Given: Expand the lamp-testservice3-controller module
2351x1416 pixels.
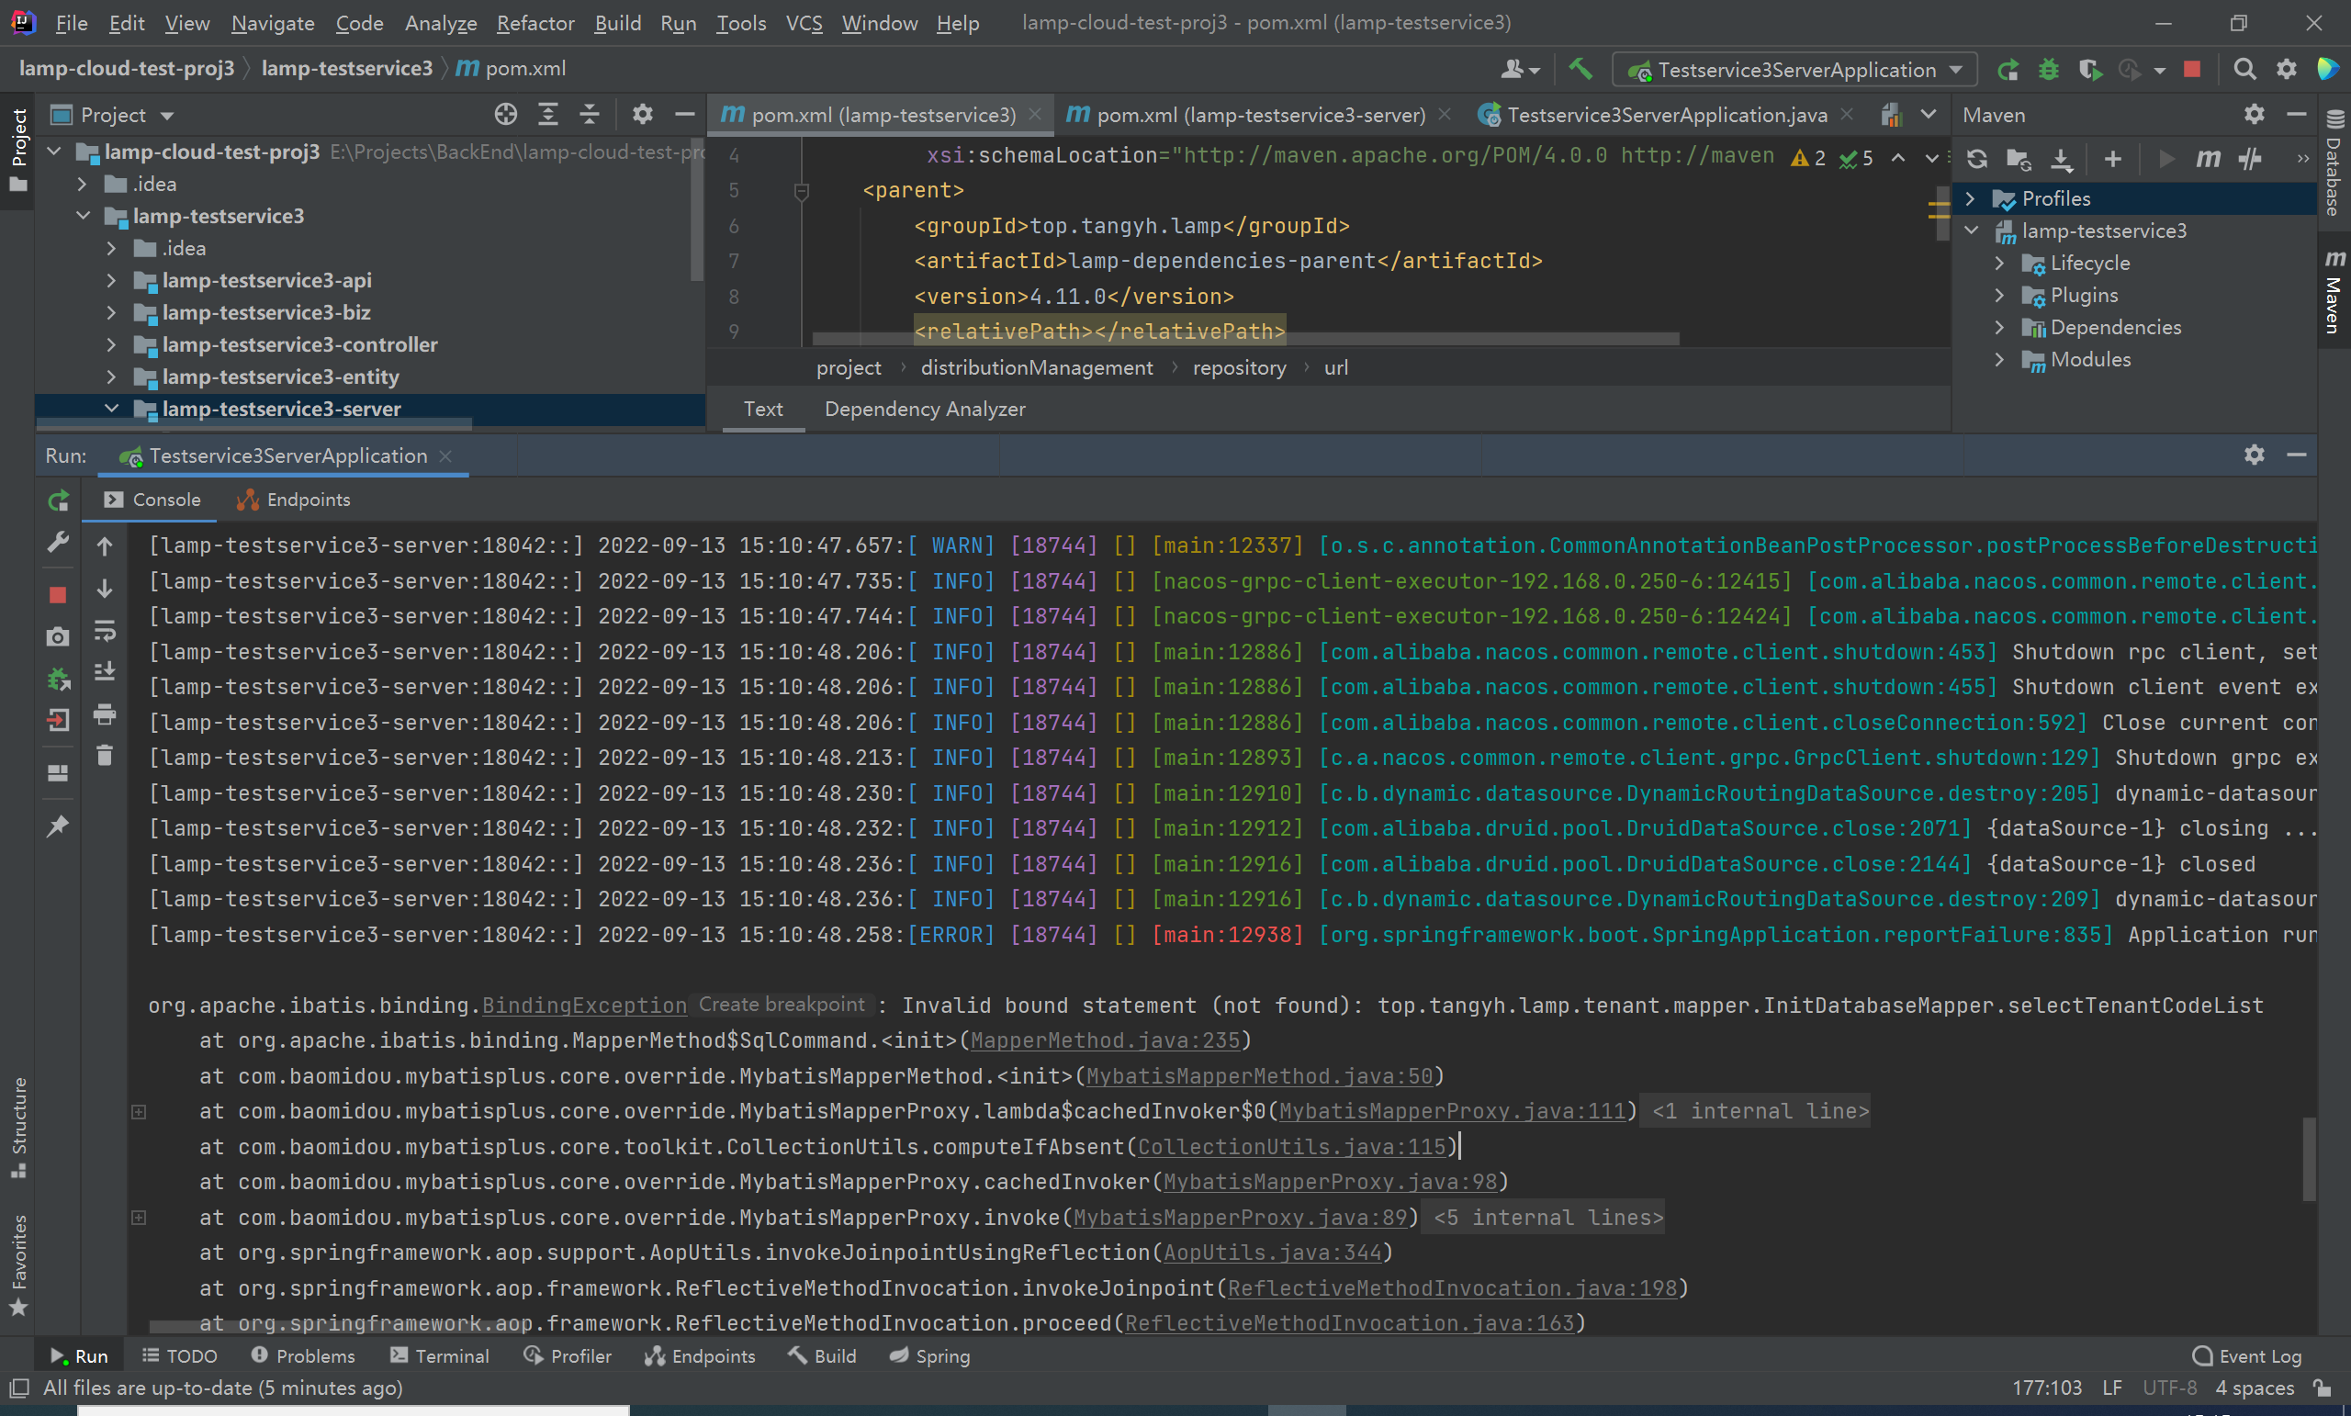Looking at the screenshot, I should pos(111,344).
